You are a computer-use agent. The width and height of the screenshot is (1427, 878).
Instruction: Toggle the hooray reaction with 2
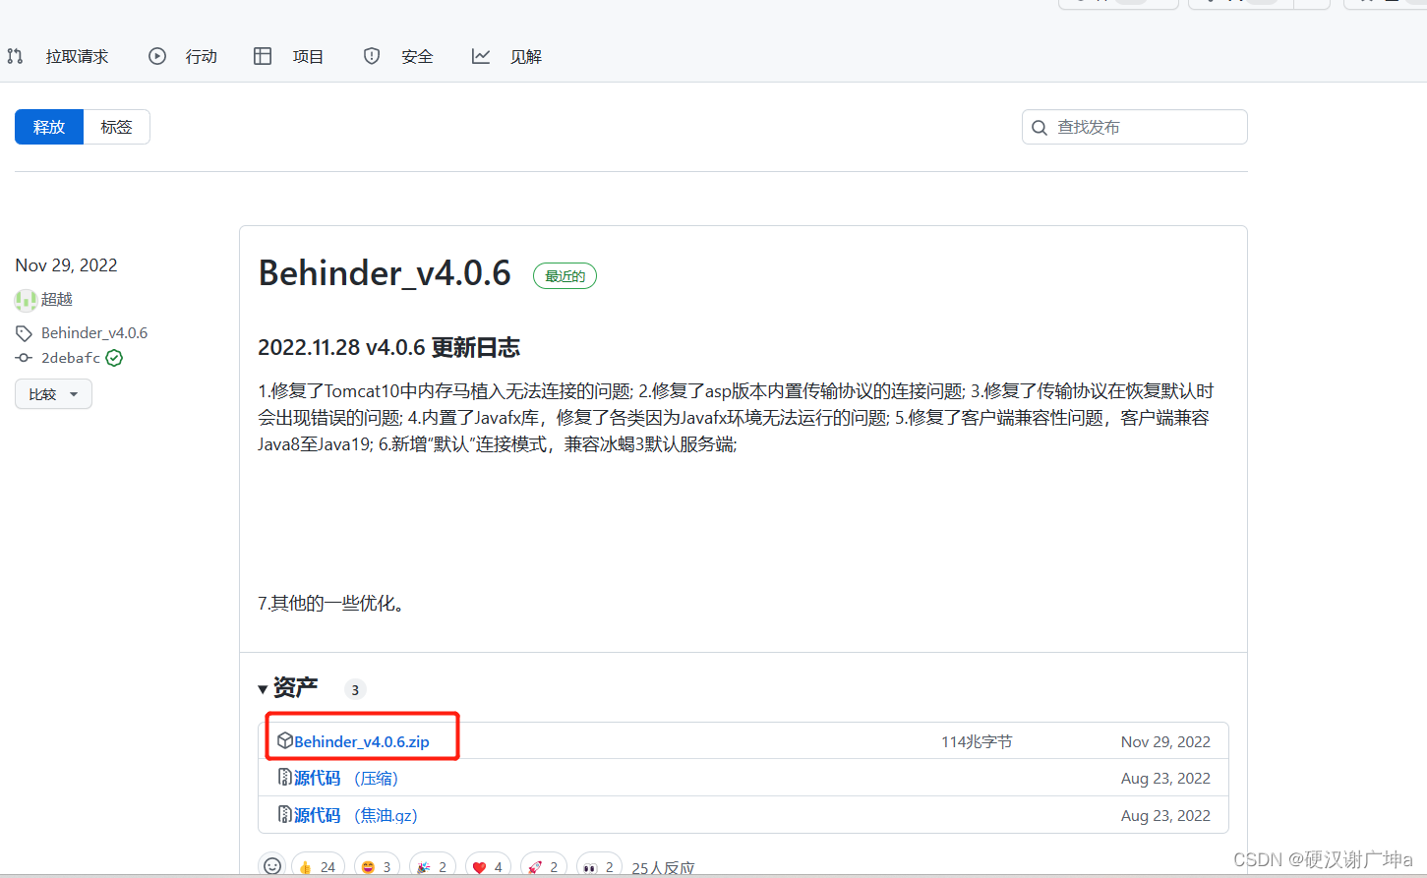(433, 866)
